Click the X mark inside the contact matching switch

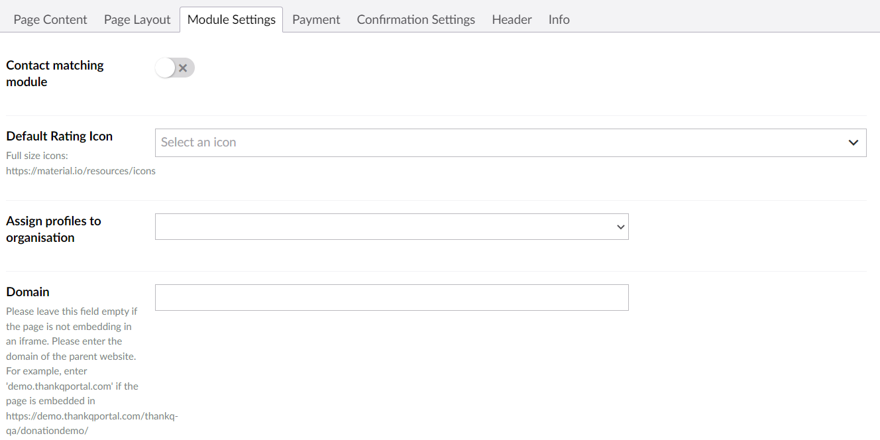pos(184,68)
